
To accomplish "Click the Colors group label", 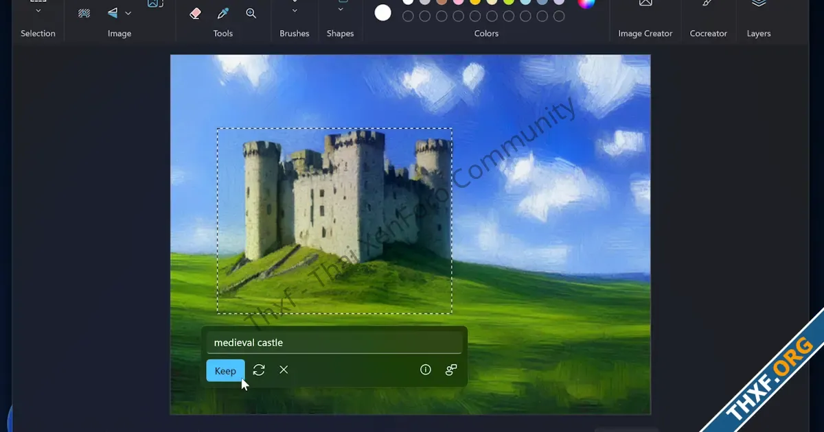I will click(486, 34).
